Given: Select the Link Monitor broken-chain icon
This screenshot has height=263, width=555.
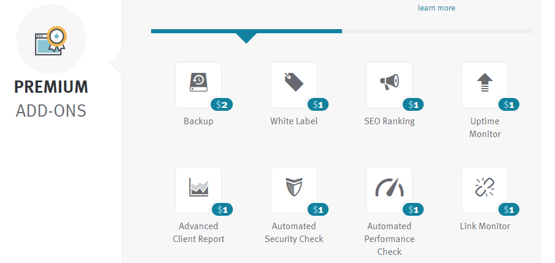Looking at the screenshot, I should pos(484,188).
